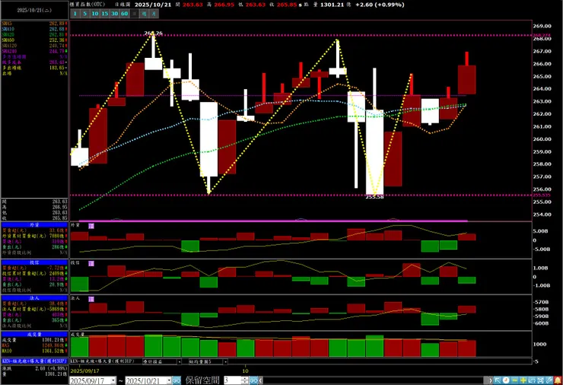Click the SMA60 legend row
The height and width of the screenshot is (385, 563).
tap(34, 40)
